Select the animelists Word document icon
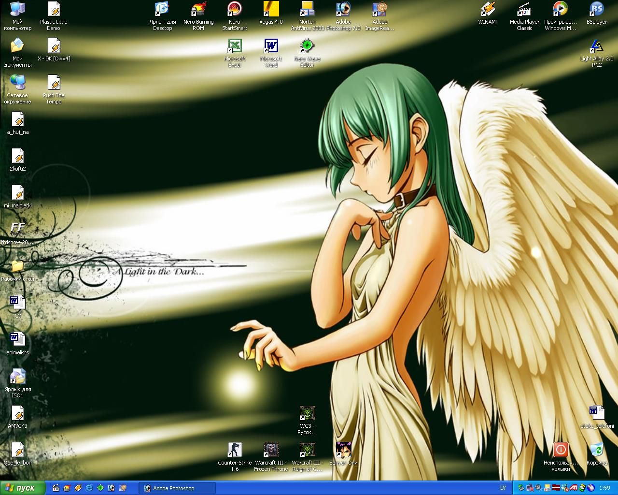618x495 pixels. click(17, 344)
